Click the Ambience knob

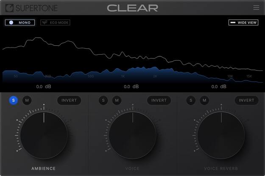point(44,135)
